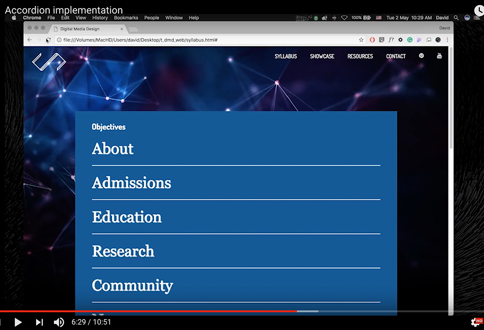Screen dimensions: 484x330
Task: Skip to the next video
Action: coord(39,322)
